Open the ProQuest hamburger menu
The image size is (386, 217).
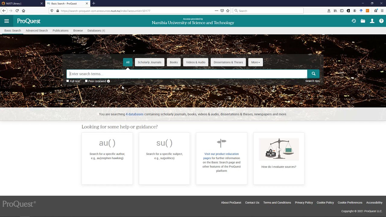click(7, 21)
